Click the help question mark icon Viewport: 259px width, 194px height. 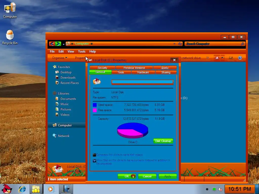coord(240,58)
